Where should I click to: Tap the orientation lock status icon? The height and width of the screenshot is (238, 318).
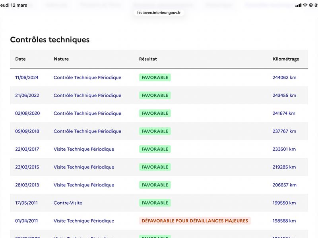tap(311, 5)
